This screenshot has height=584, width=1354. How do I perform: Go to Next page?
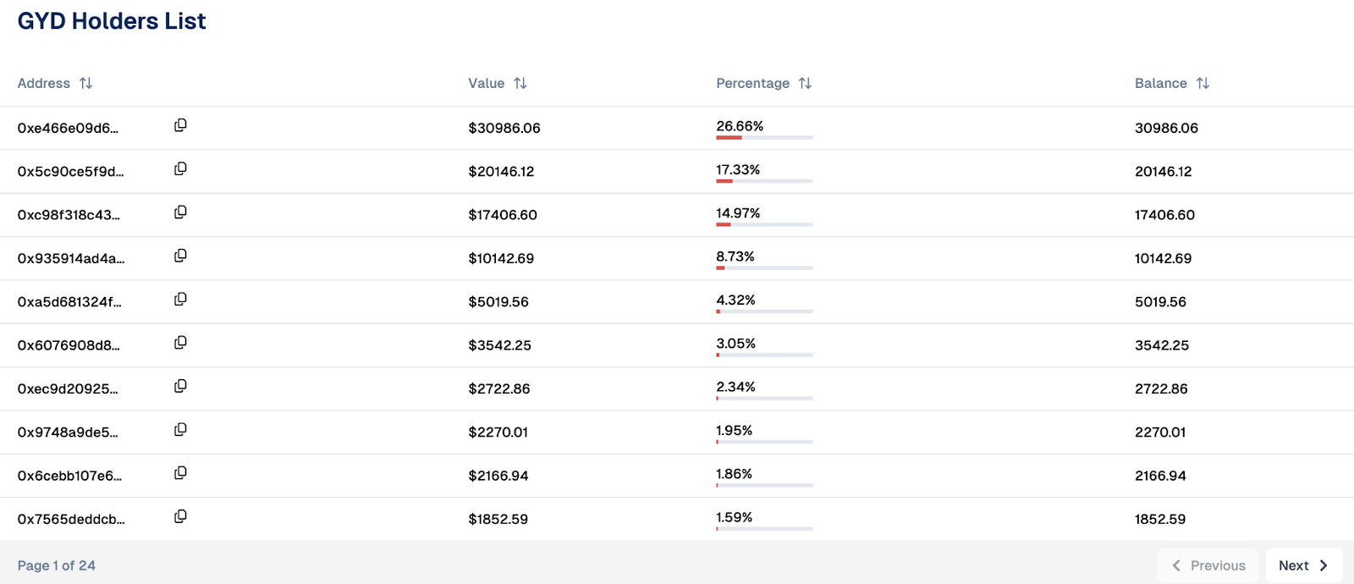click(1304, 565)
